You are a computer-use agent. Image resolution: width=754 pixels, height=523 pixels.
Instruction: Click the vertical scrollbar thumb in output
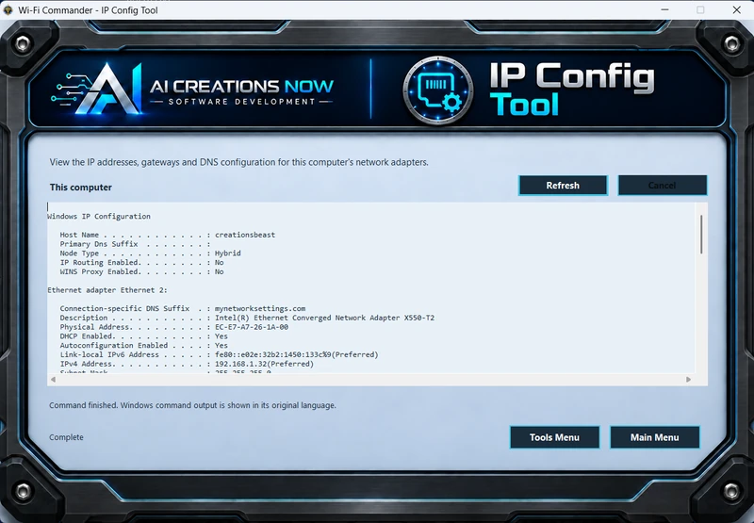[x=701, y=234]
